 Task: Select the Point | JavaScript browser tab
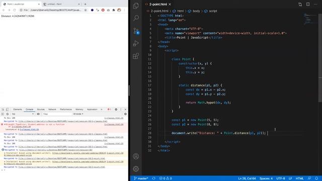21,4
